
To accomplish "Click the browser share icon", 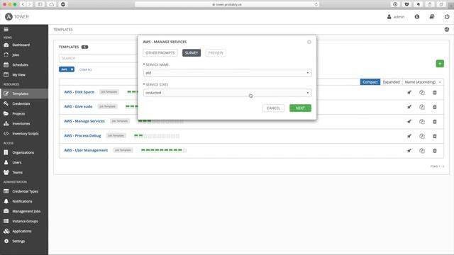I will point(430,4).
